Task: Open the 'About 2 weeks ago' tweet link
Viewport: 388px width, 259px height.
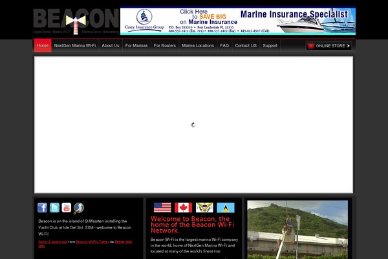Action: pos(53,242)
